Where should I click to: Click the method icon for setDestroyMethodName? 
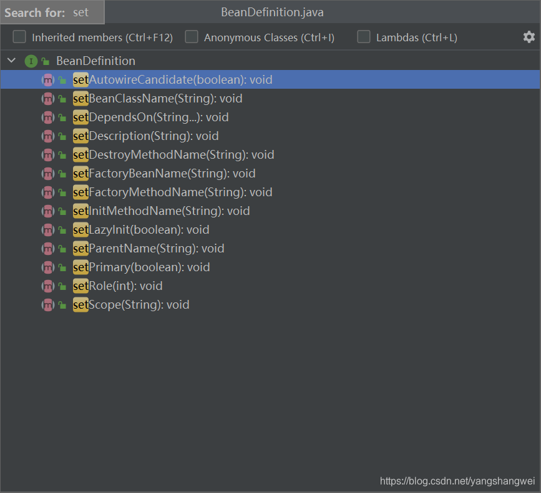click(x=48, y=155)
